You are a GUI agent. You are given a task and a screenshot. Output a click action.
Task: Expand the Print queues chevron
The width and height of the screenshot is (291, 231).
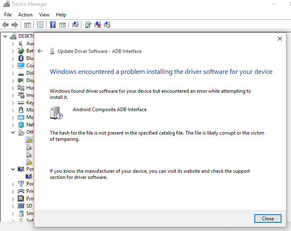tap(13, 192)
